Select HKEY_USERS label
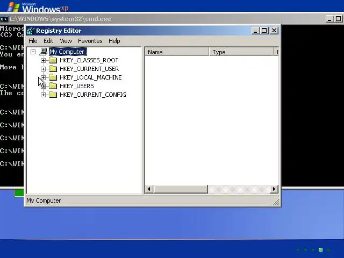This screenshot has height=258, width=344. pyautogui.click(x=76, y=86)
